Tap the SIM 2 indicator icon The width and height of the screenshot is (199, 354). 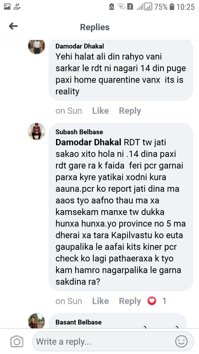[x=130, y=7]
